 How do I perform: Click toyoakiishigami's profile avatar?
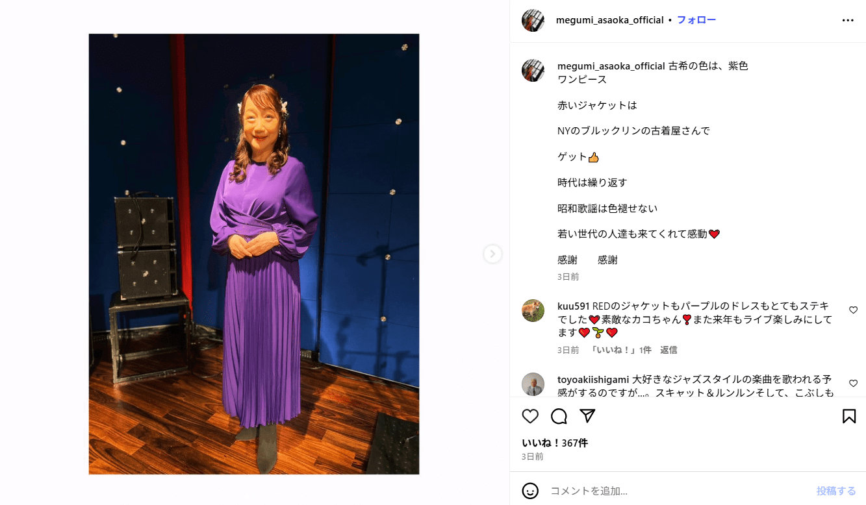533,384
